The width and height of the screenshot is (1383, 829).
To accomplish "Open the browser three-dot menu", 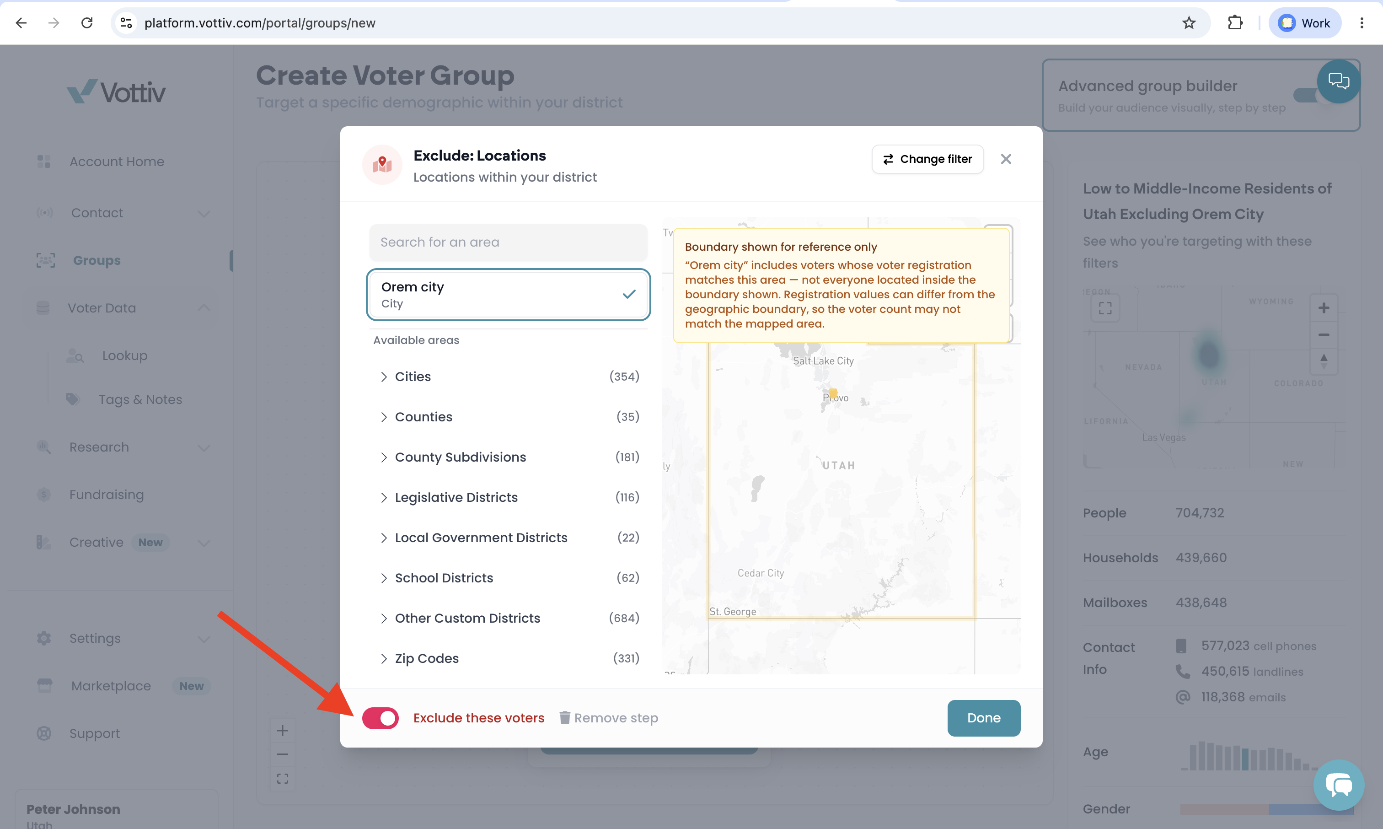I will pyautogui.click(x=1362, y=23).
